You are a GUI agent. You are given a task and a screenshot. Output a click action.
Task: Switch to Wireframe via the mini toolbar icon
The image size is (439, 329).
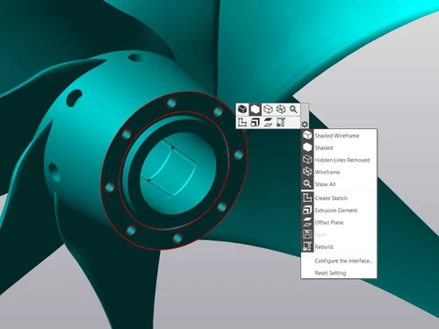point(281,110)
